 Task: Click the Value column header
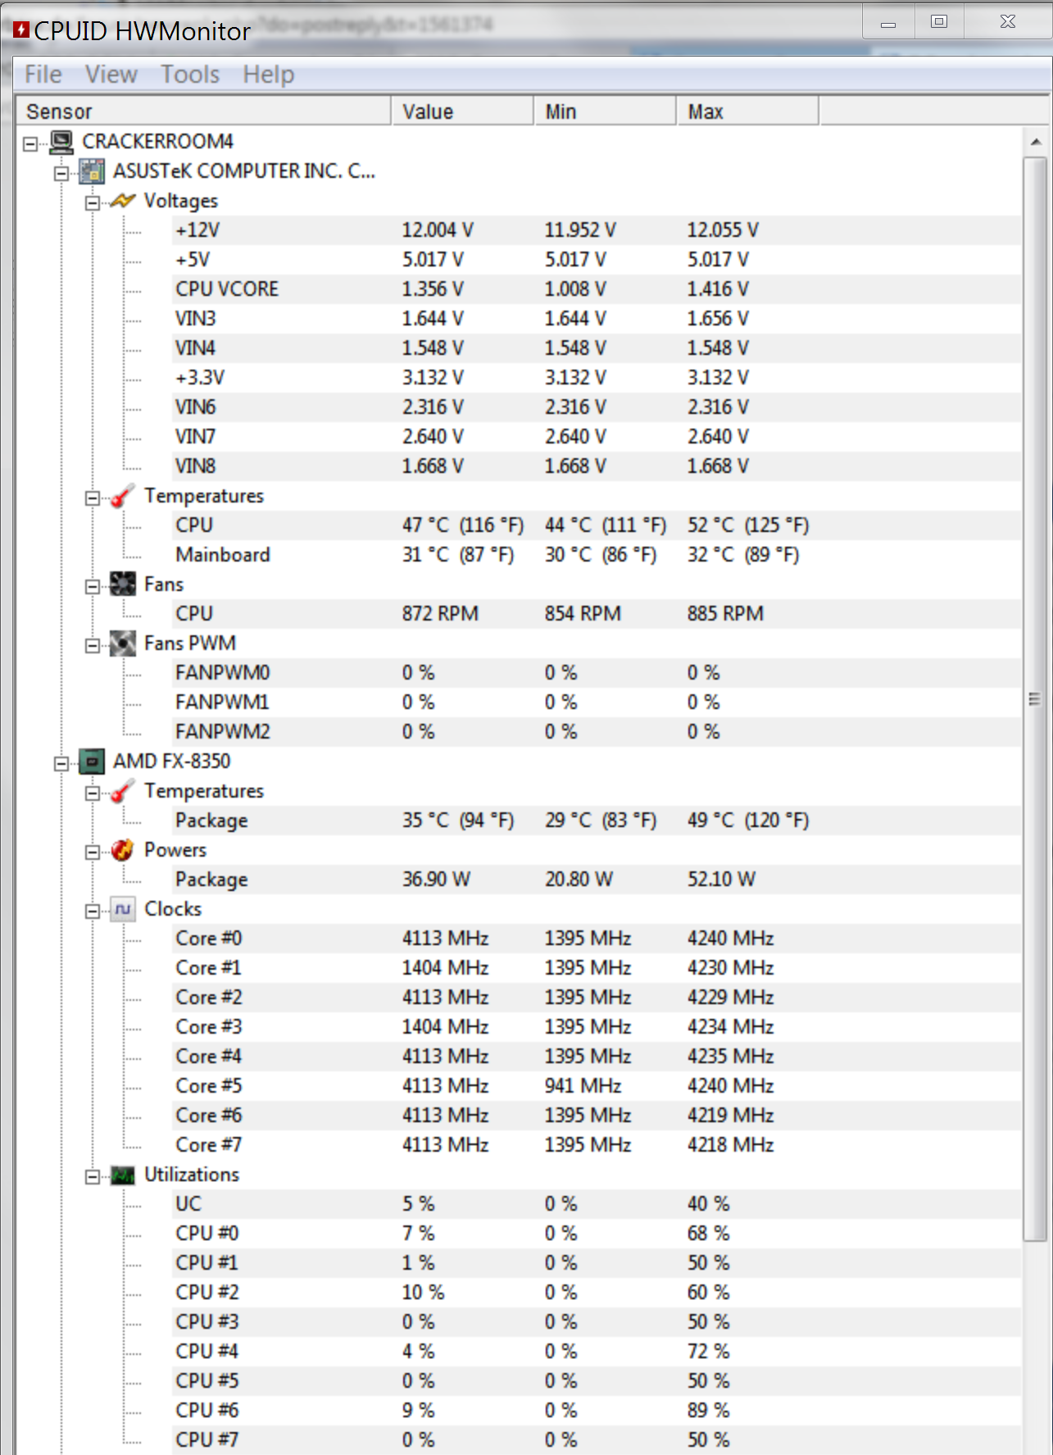coord(462,111)
